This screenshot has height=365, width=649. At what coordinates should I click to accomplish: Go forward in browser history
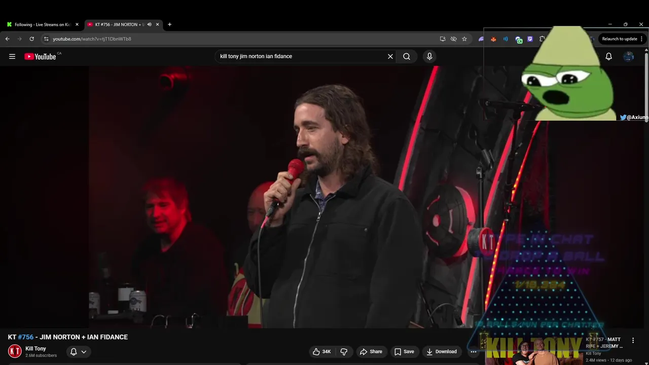pos(20,39)
